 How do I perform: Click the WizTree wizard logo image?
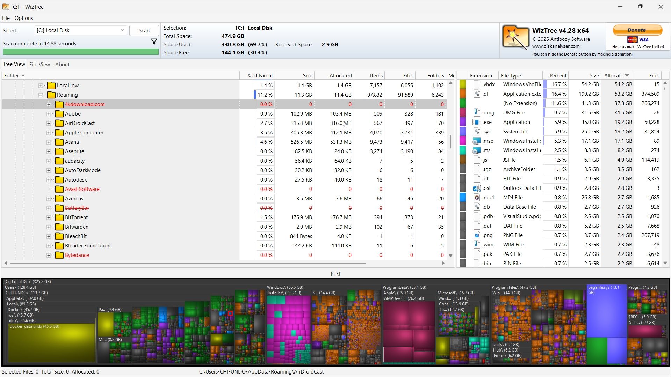[x=516, y=38]
